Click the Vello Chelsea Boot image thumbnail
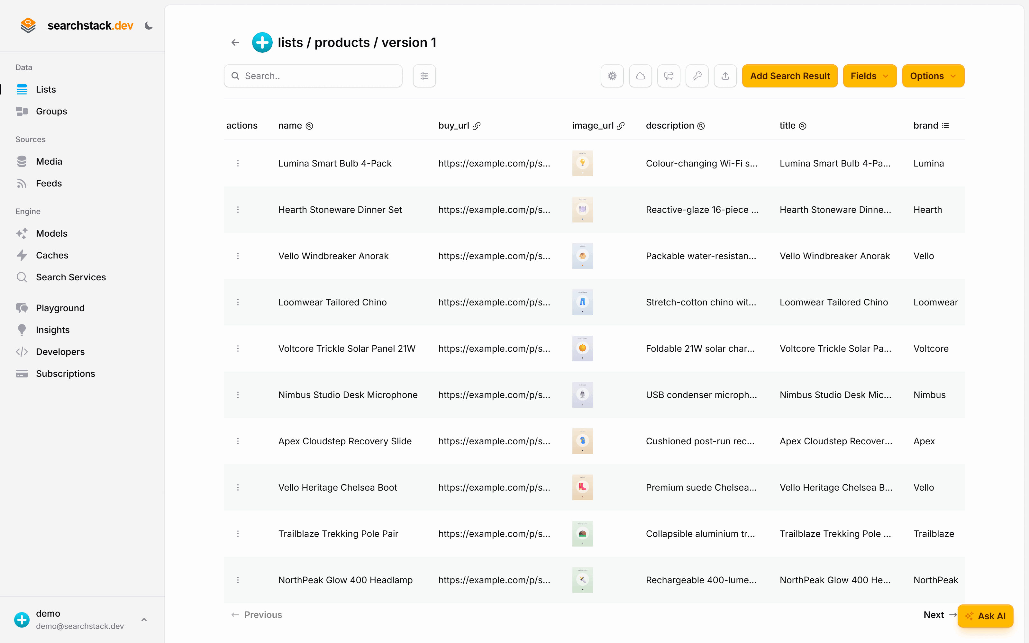Viewport: 1029px width, 643px height. [583, 487]
